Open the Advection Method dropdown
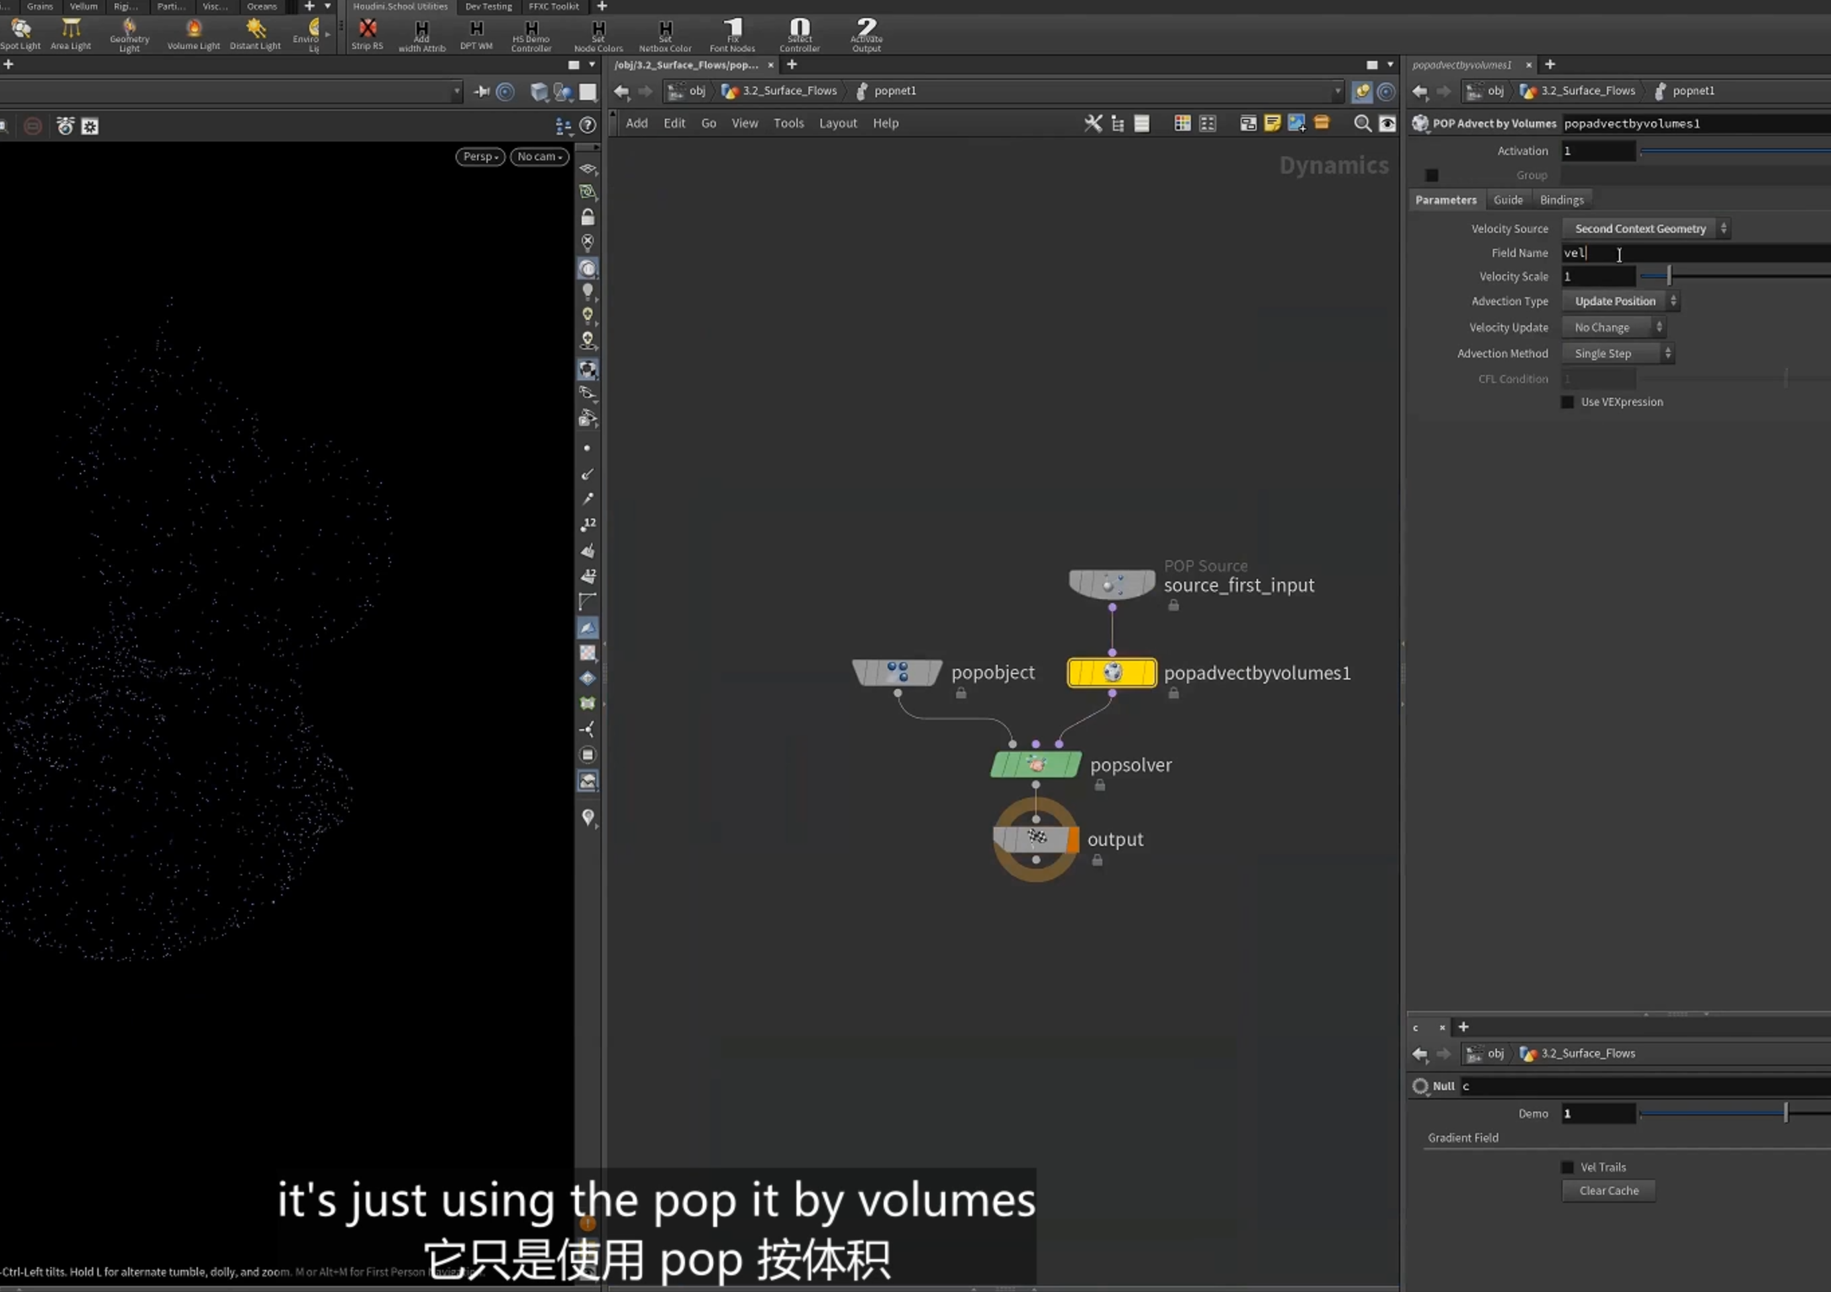 pos(1617,354)
